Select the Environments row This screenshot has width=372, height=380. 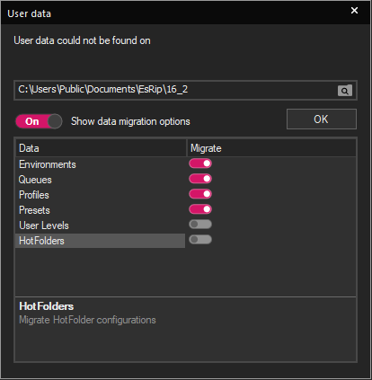pos(101,164)
